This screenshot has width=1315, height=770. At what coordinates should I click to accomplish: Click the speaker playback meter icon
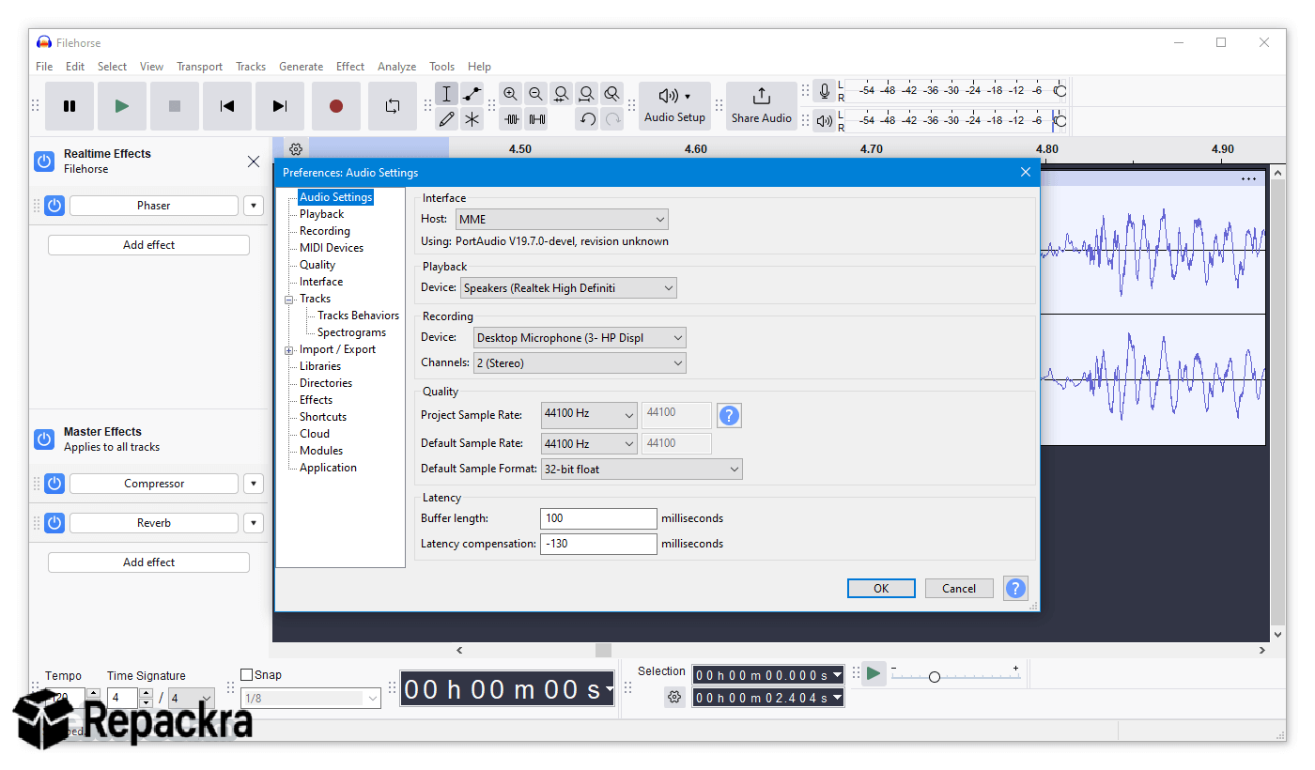point(825,120)
